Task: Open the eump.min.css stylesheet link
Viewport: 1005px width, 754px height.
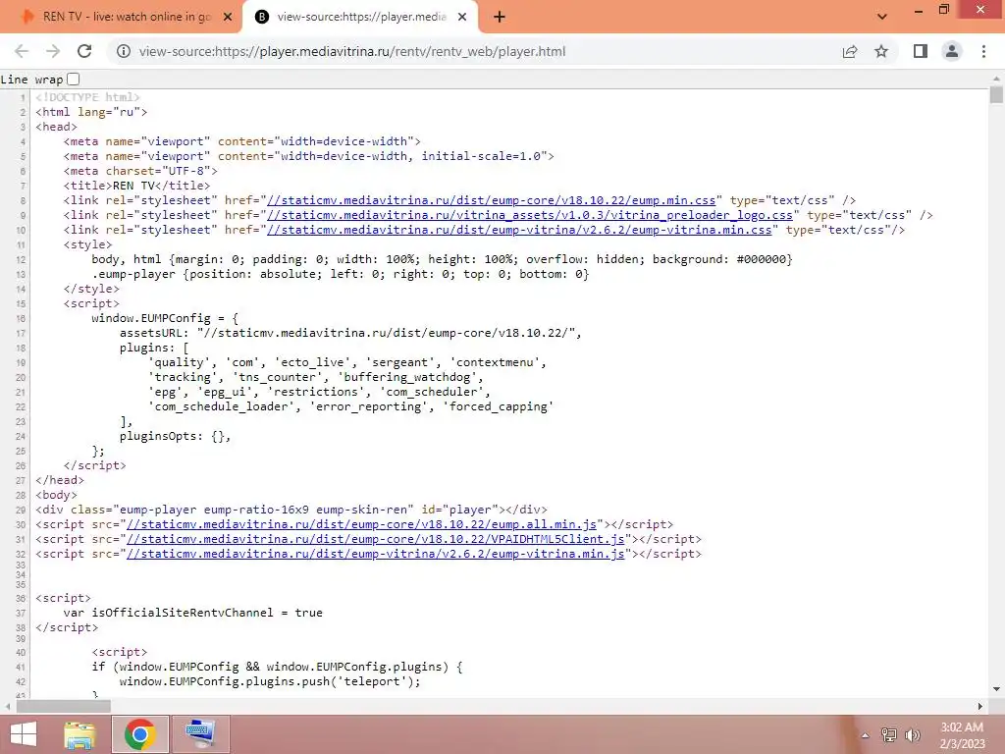Action: point(491,200)
